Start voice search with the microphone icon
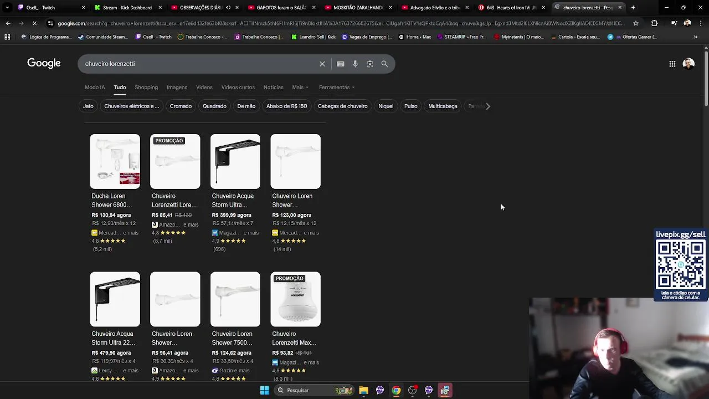The height and width of the screenshot is (399, 709). (355, 64)
